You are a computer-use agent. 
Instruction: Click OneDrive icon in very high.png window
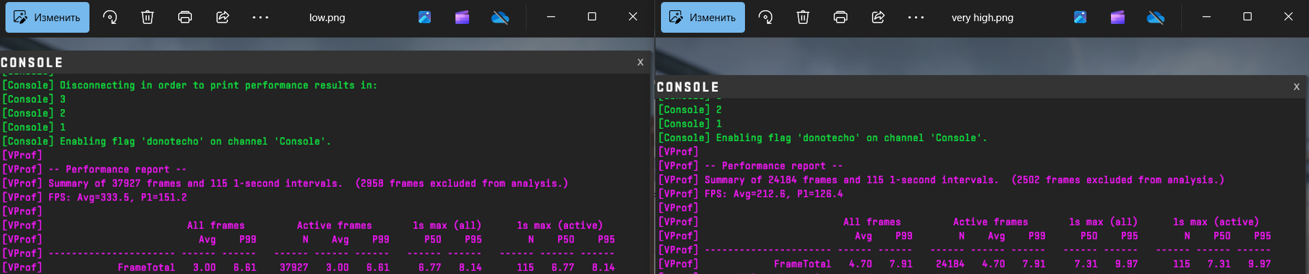pos(1155,18)
